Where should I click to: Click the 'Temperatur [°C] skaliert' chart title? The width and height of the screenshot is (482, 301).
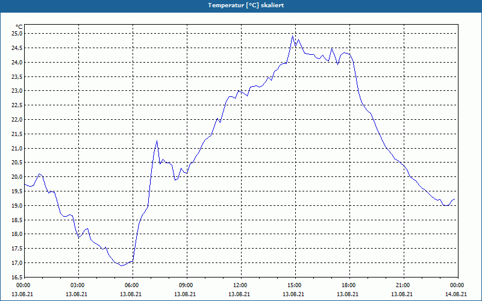coord(246,5)
